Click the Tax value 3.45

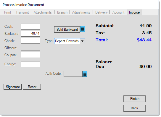tap(147, 33)
